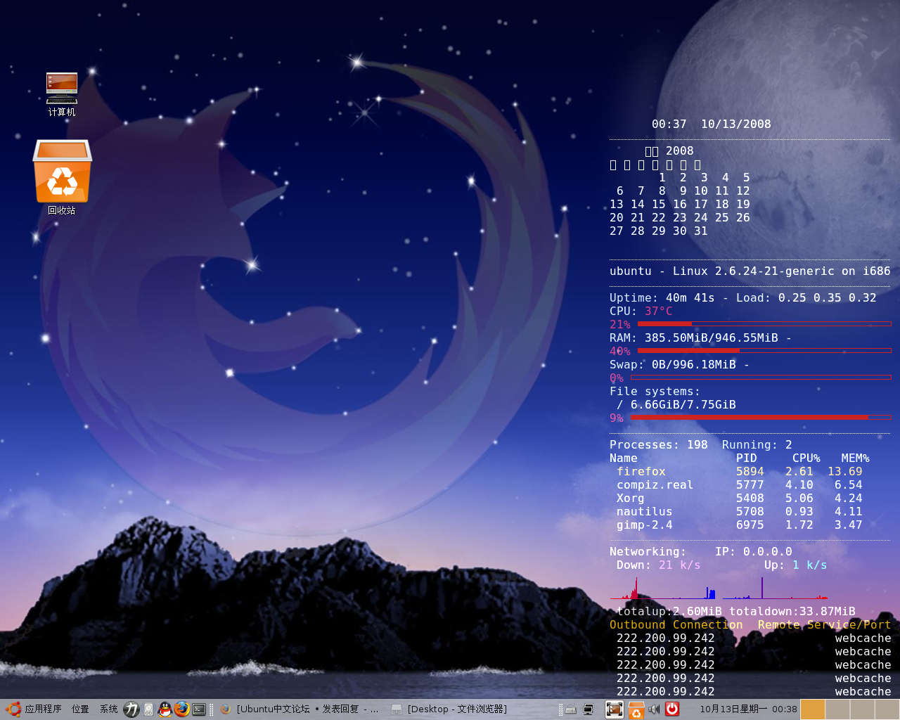The height and width of the screenshot is (720, 900).
Task: Click the root filesystem usage bar
Action: point(761,417)
